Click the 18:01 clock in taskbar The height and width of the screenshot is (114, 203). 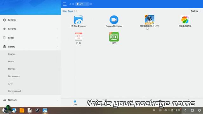click(177, 111)
